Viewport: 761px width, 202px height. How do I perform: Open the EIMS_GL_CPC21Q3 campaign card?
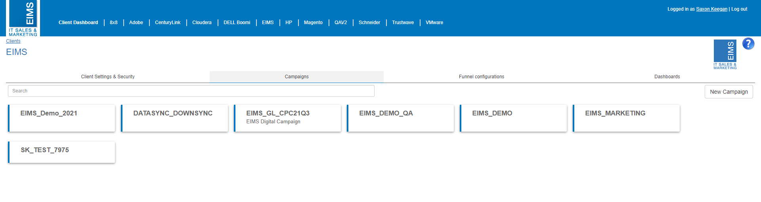point(287,118)
